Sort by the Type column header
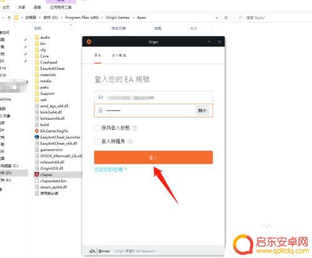Viewport: 312px width, 258px height. [158, 28]
